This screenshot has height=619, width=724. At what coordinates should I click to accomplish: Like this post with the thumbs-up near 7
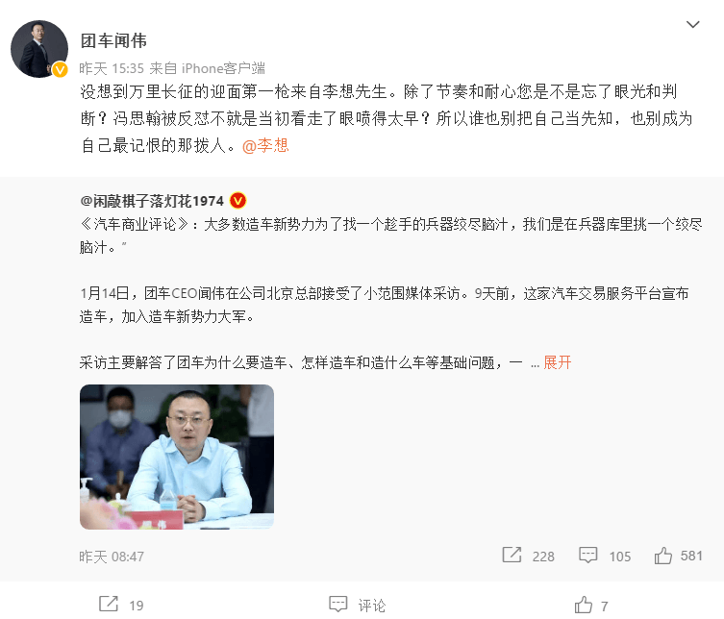[x=584, y=605]
